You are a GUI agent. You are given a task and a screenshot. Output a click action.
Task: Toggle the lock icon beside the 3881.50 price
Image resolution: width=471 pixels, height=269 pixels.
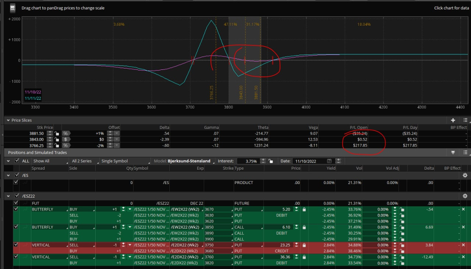[56, 133]
